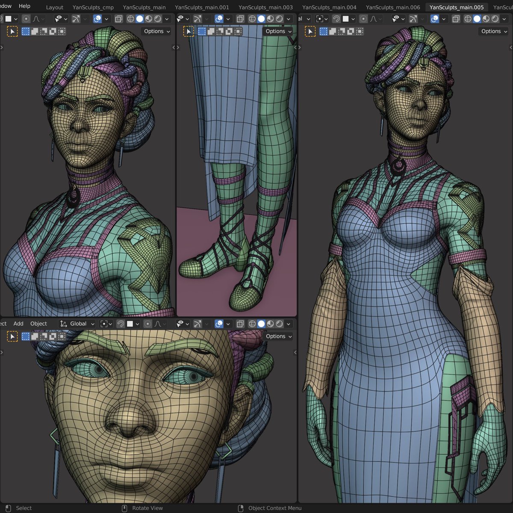Switch top-left viewport to Wireframe shading
The height and width of the screenshot is (513, 513).
pyautogui.click(x=130, y=19)
